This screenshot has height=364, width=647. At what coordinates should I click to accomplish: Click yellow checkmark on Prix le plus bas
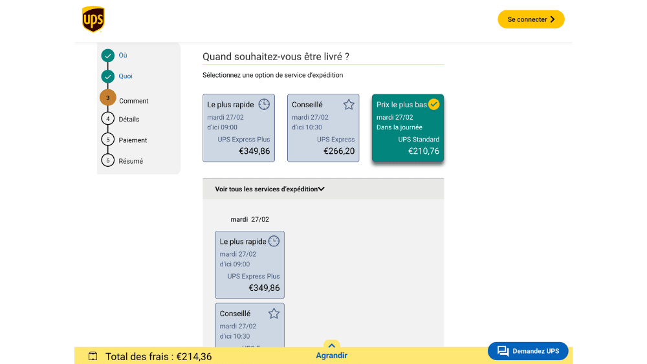click(433, 104)
